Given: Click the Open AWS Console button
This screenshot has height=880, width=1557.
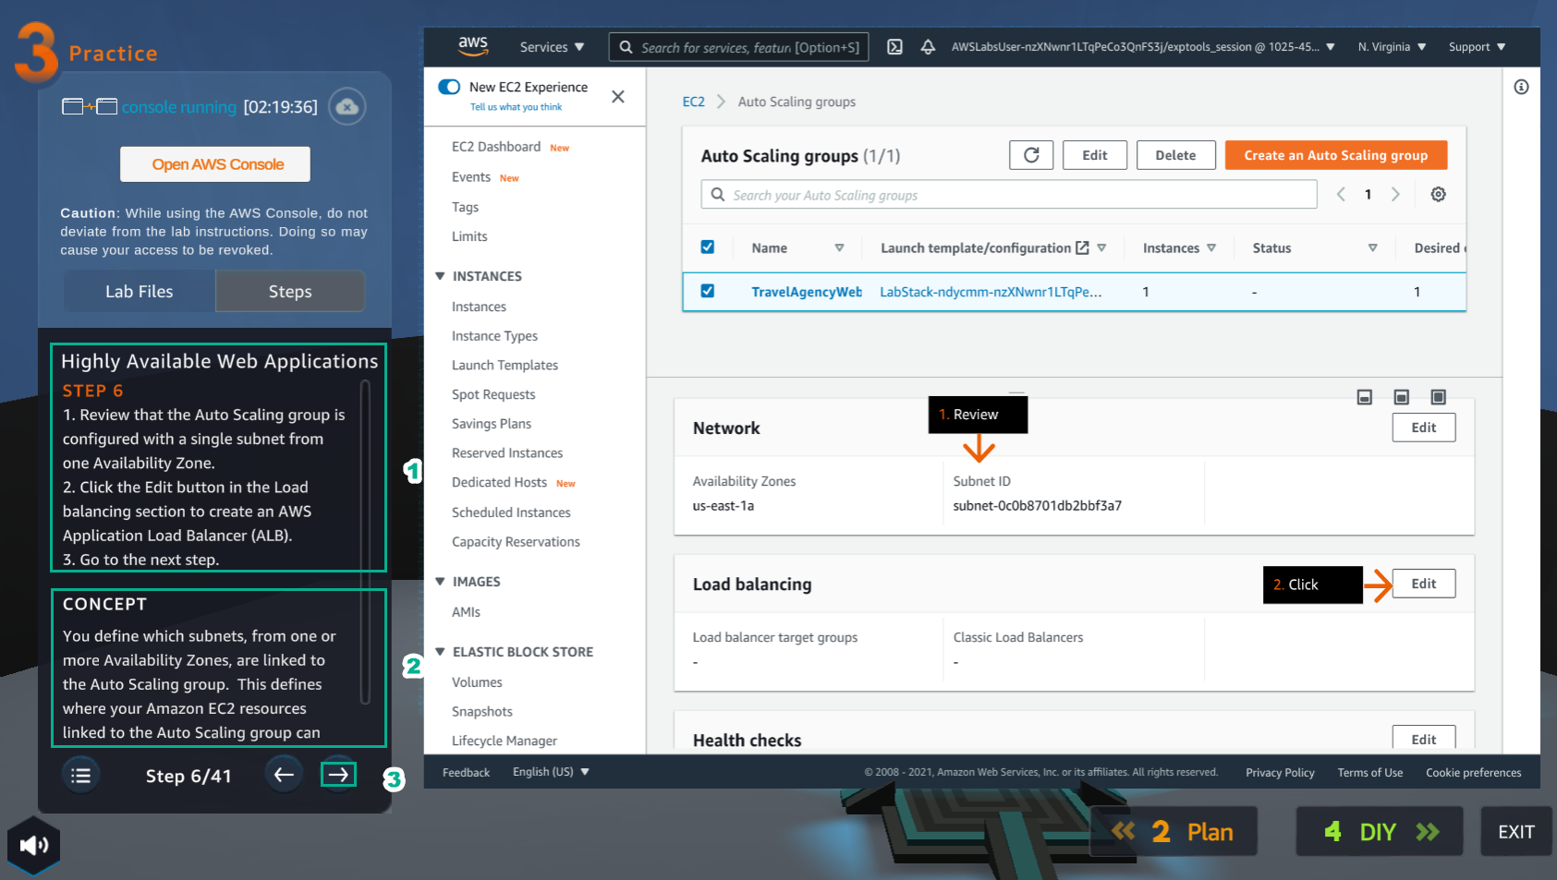Looking at the screenshot, I should (x=215, y=164).
